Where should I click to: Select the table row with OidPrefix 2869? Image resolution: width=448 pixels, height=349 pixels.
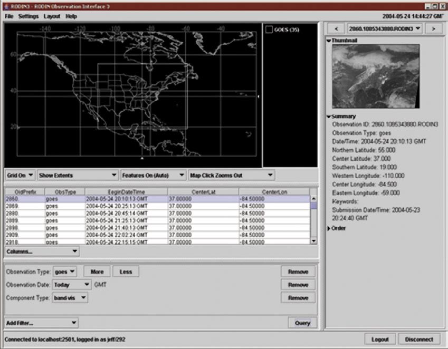157,206
